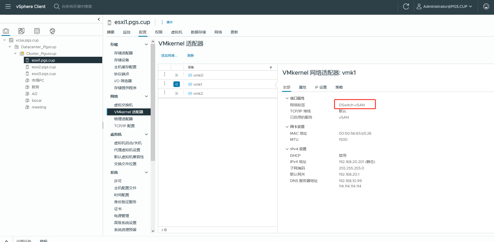Click the vmk0 adapter icon

pos(190,75)
